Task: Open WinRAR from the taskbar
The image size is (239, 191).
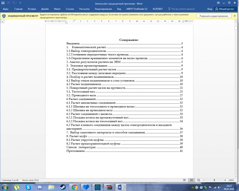Action: point(109,187)
